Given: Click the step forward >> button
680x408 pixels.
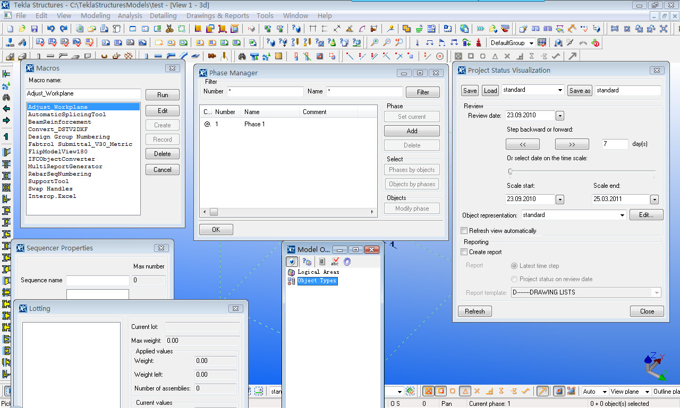Looking at the screenshot, I should [x=572, y=144].
